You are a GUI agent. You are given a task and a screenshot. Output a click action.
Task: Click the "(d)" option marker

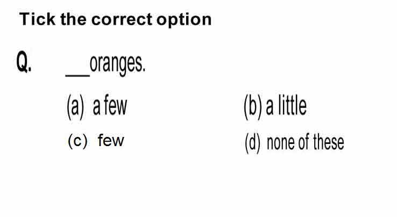(x=252, y=143)
